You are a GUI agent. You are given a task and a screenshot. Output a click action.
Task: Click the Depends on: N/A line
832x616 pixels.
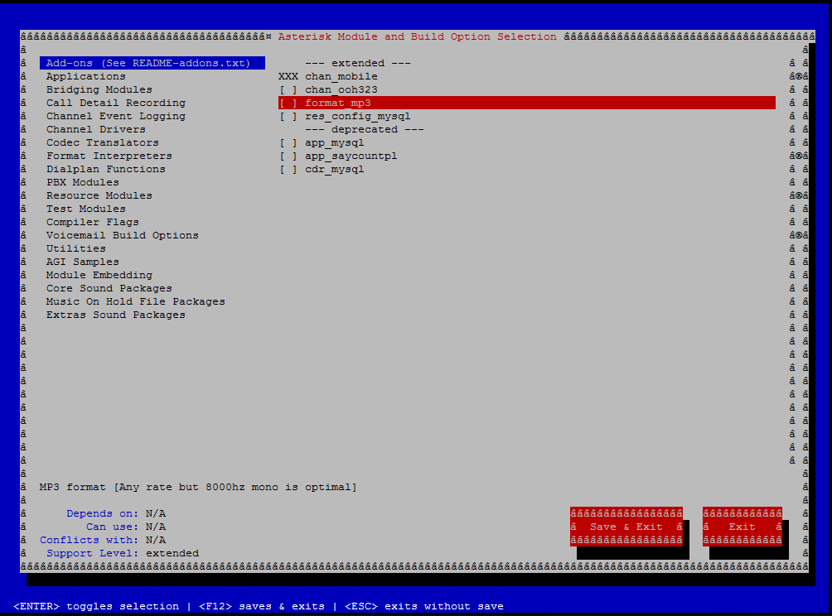(x=116, y=513)
